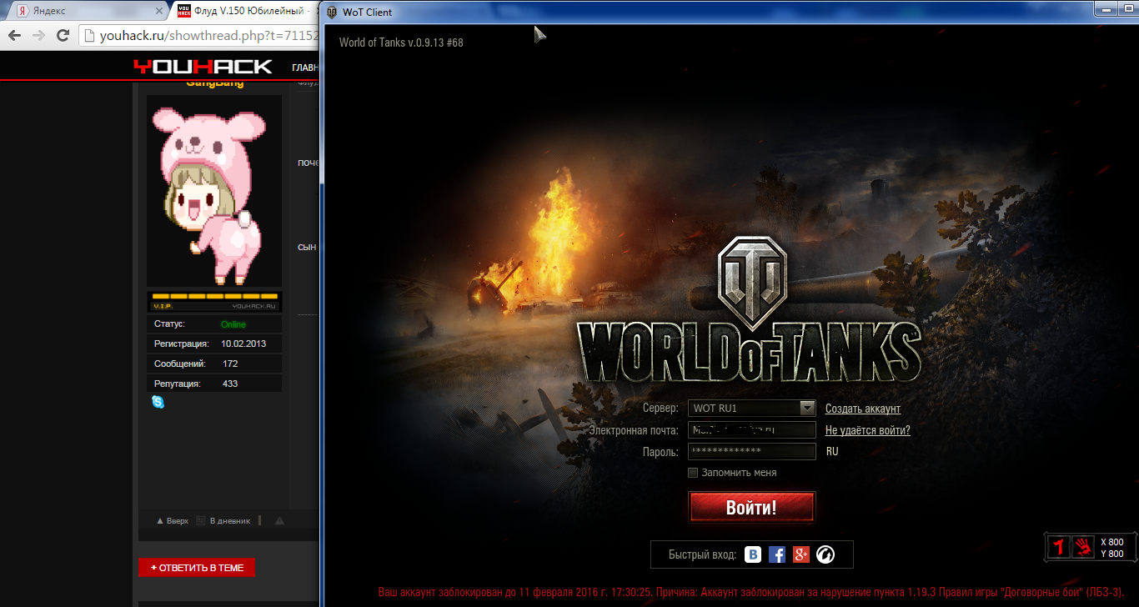Click the YouHack site logo
This screenshot has width=1139, height=607.
[203, 67]
